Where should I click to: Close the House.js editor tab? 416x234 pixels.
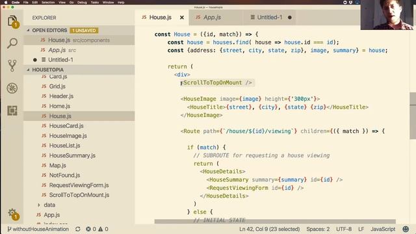tap(182, 18)
